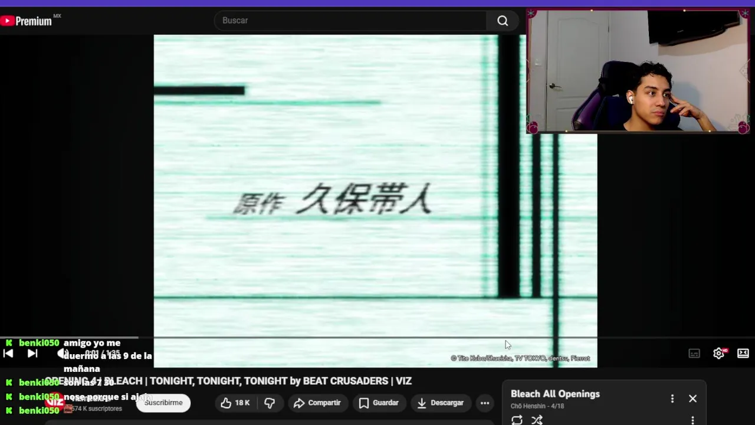
Task: Open the Compartir share dialog
Action: point(317,403)
